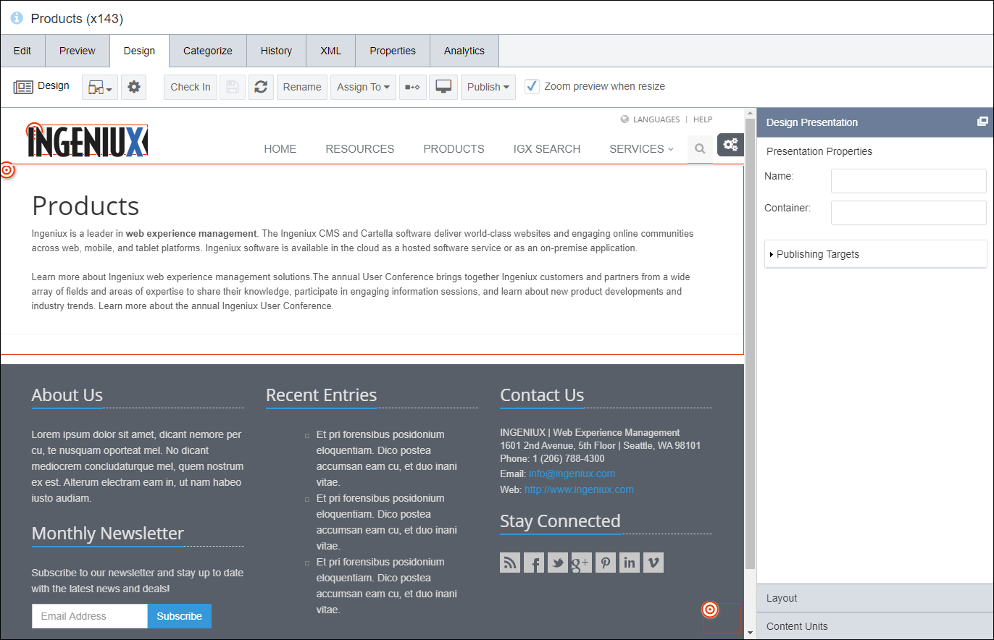Screen dimensions: 994x640
Task: Select the target marker at footer bottom
Action: point(710,610)
